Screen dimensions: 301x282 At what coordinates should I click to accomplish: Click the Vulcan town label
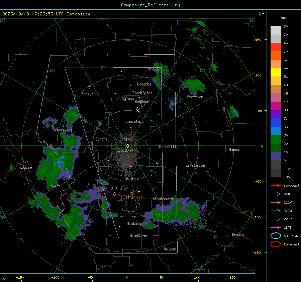tap(170, 249)
